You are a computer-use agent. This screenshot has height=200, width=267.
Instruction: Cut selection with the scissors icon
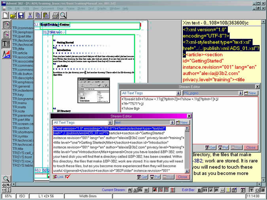point(30,15)
